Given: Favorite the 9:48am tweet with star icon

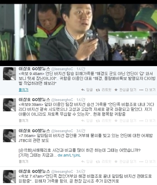Looking at the screenshot, I should (x=125, y=90).
